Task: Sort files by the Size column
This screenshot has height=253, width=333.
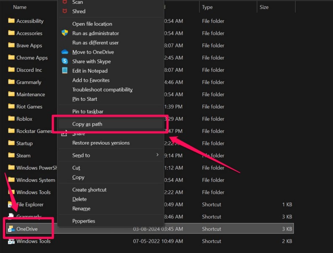Action: (264, 7)
